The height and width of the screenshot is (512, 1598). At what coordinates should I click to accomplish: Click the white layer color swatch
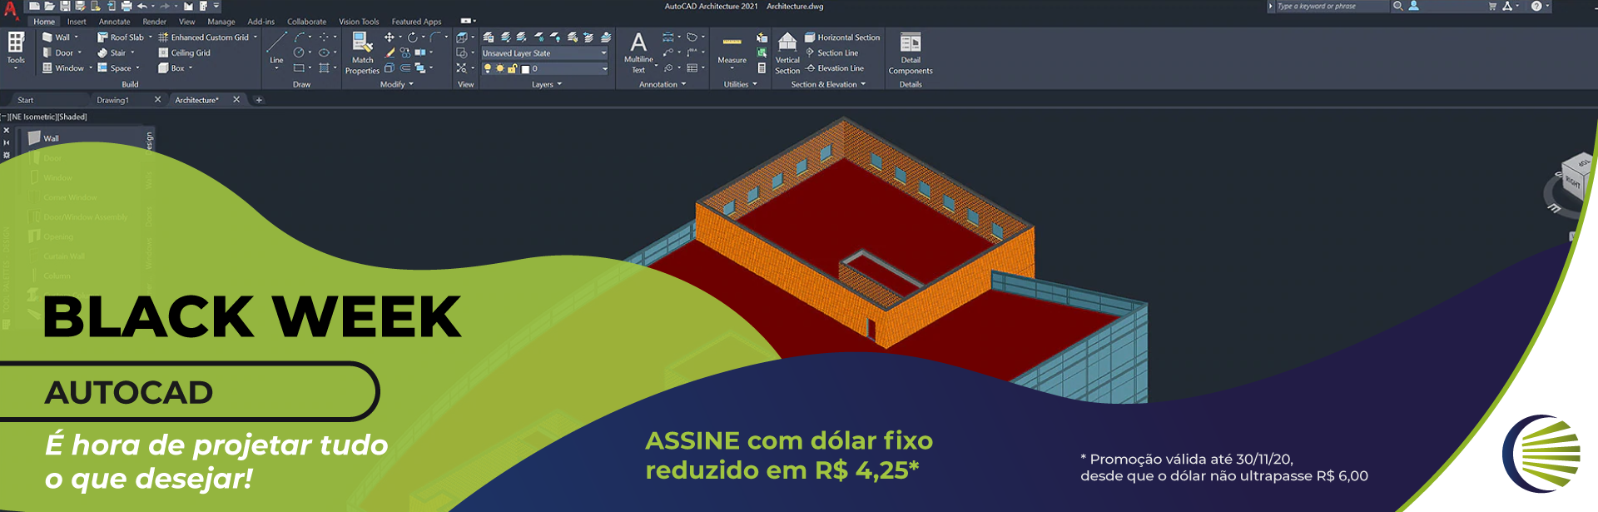[x=525, y=69]
